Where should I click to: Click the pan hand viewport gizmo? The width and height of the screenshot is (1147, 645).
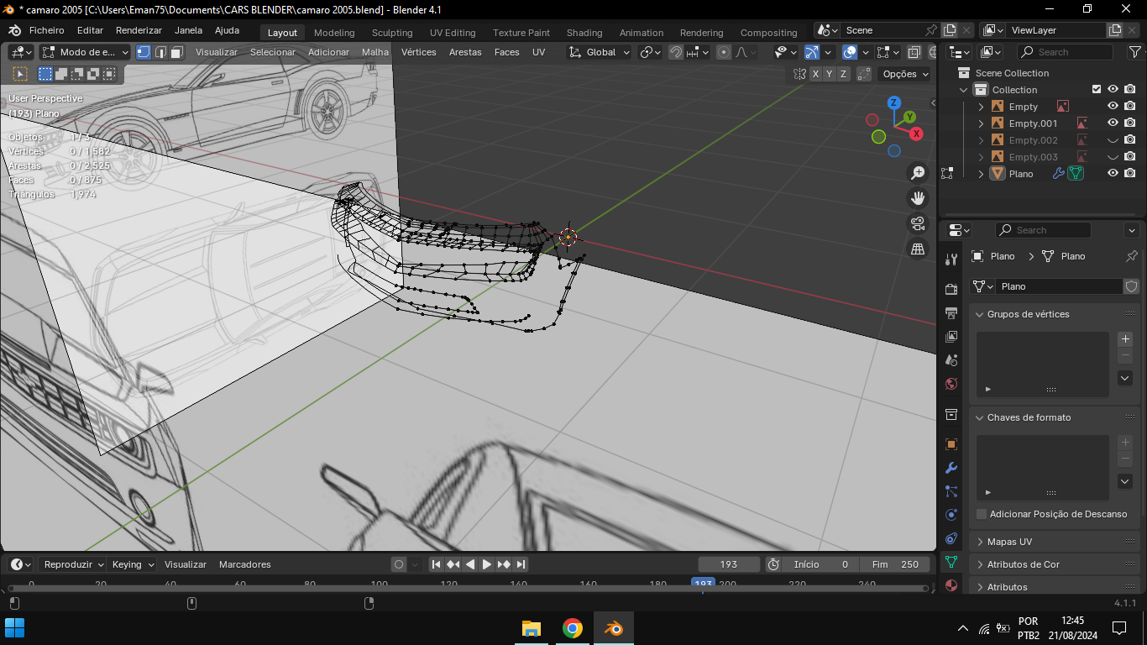coord(918,198)
